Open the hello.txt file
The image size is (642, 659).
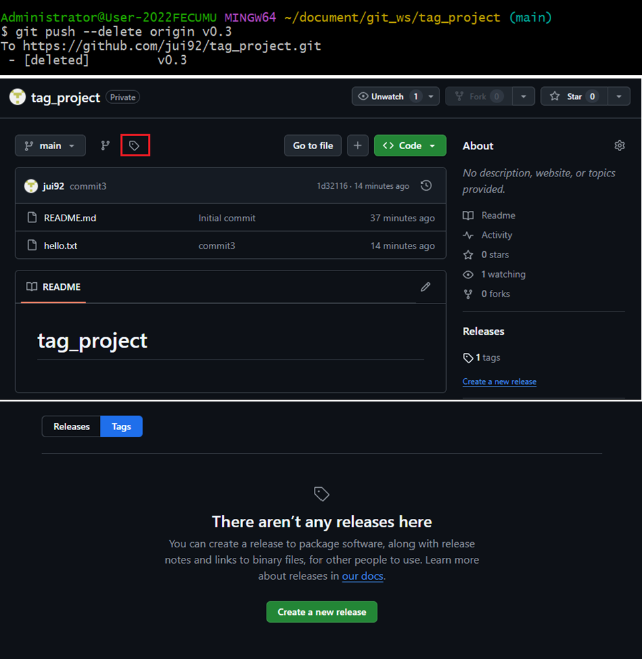[x=60, y=245]
